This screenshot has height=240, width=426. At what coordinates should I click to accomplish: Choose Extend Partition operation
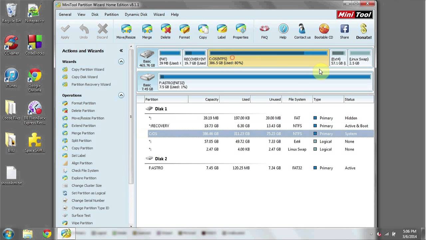pyautogui.click(x=84, y=126)
